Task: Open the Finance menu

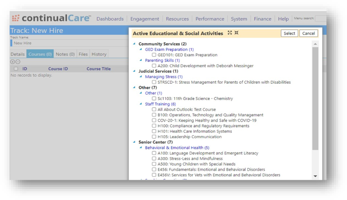Action: point(262,19)
